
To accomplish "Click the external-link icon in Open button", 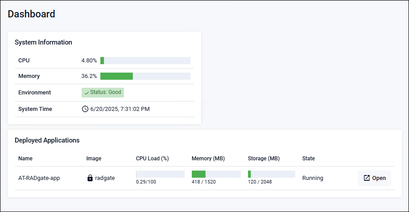I will (367, 178).
